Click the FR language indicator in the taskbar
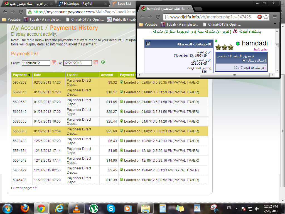This screenshot has height=214, width=285. (x=229, y=208)
